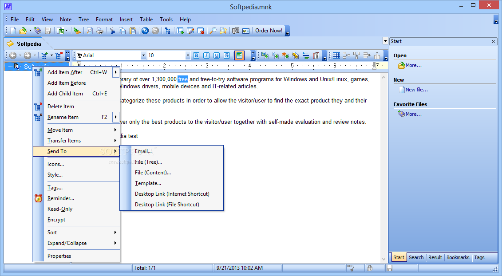
Task: Click the Open folder toolbar icon
Action: (x=23, y=31)
